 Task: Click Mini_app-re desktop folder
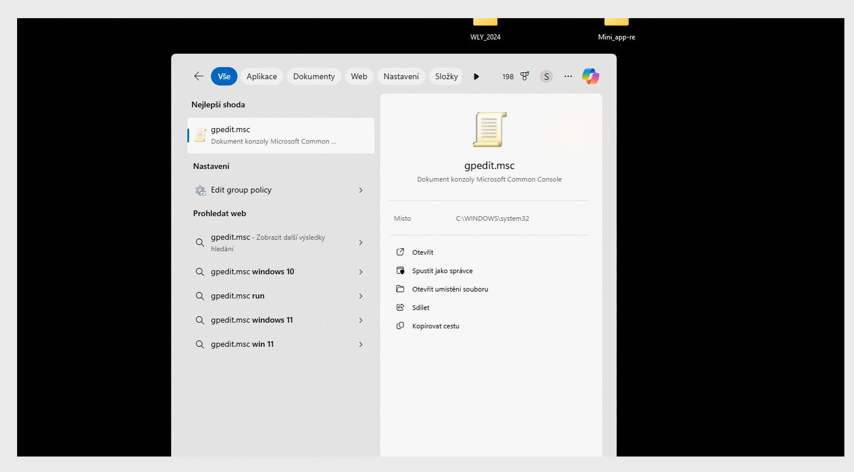pos(616,30)
